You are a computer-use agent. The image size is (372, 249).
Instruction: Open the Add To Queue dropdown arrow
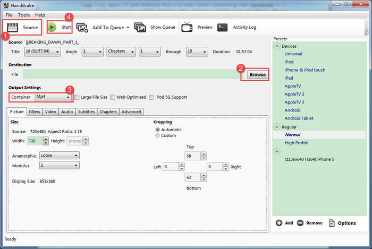coord(128,28)
